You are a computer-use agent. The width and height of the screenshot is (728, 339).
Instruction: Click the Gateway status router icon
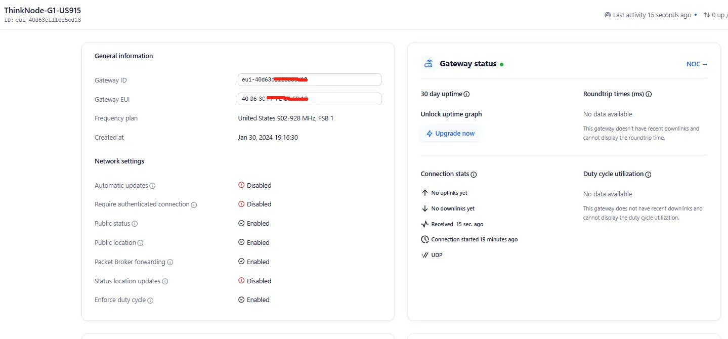click(x=429, y=64)
